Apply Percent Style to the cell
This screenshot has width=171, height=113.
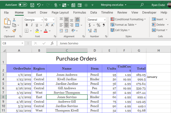[x=98, y=25]
